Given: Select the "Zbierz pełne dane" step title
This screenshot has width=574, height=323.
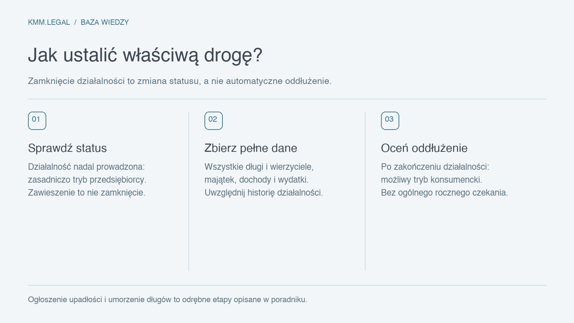Looking at the screenshot, I should tap(251, 148).
